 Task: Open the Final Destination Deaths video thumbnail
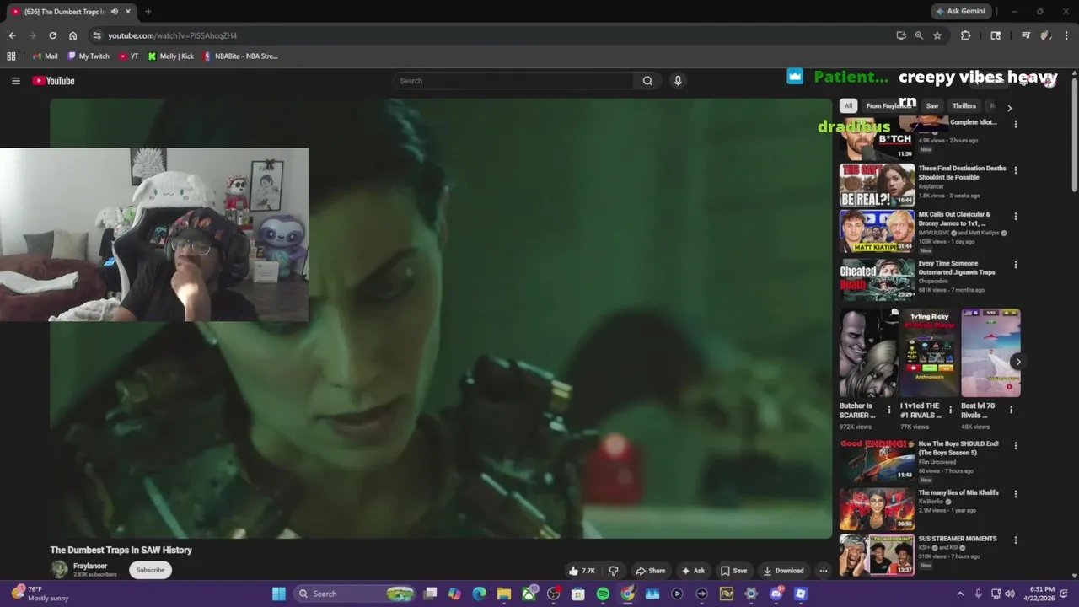(877, 185)
